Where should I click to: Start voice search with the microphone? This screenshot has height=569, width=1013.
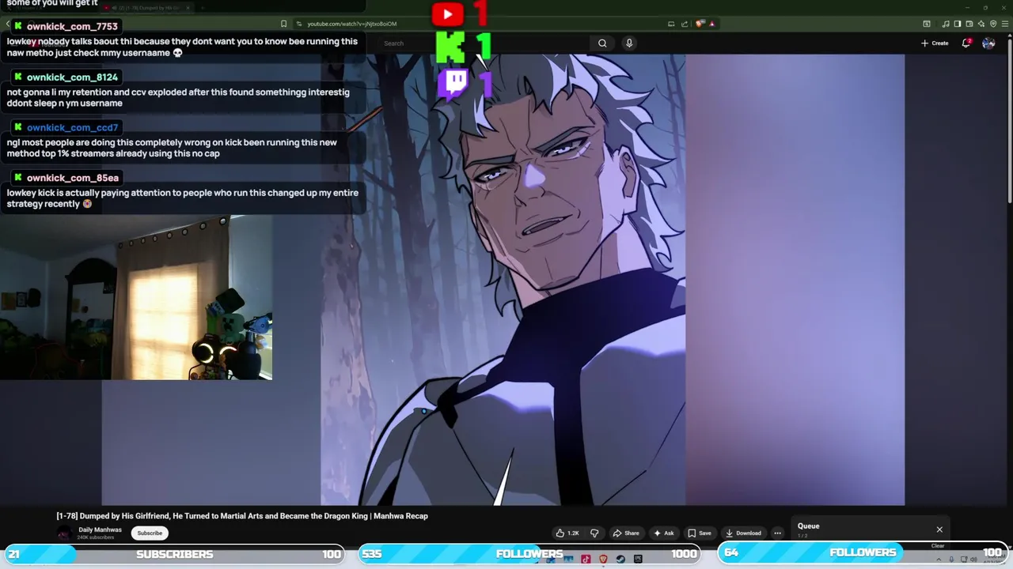pos(629,43)
